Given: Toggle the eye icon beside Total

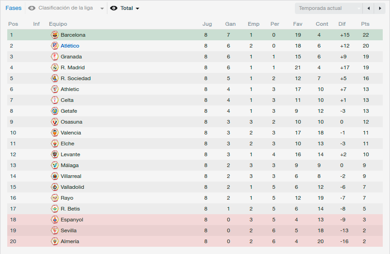Looking at the screenshot, I should click(x=114, y=8).
